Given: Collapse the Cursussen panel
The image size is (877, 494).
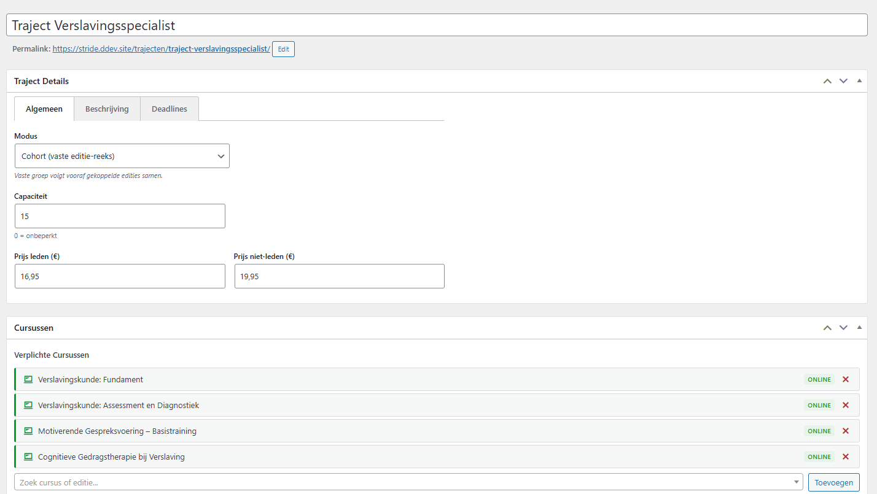Looking at the screenshot, I should tap(859, 328).
